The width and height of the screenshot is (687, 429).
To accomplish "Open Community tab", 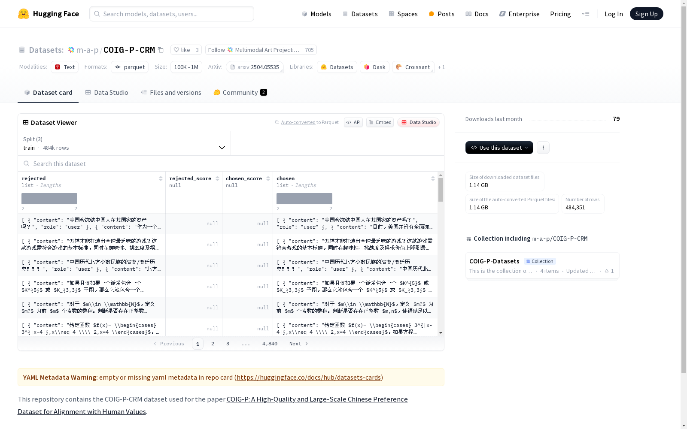I will (240, 92).
